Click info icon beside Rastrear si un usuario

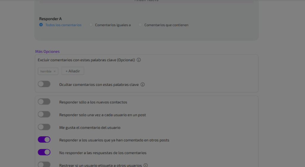point(146,165)
